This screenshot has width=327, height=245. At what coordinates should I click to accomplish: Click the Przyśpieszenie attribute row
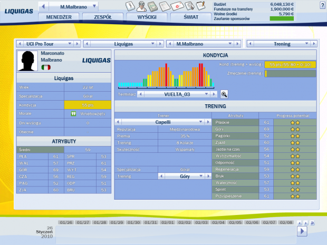pos(264,196)
